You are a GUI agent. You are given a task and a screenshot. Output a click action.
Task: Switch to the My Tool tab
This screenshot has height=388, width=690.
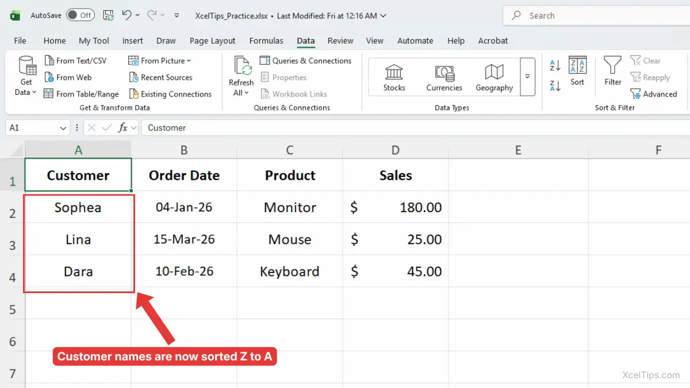coord(94,41)
